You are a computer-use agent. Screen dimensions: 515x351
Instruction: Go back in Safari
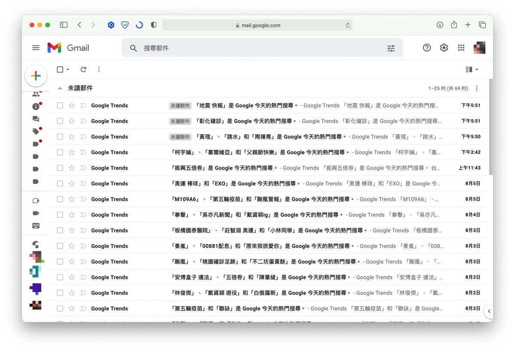pyautogui.click(x=79, y=25)
